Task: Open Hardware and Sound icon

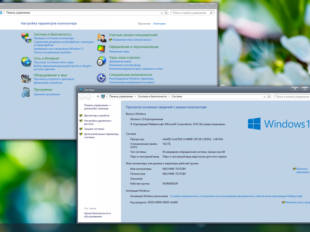Action: (x=26, y=78)
